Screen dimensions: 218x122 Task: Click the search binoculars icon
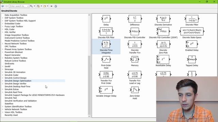click(31, 6)
